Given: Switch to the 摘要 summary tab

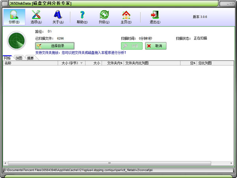Looking at the screenshot, I should coord(30,58).
